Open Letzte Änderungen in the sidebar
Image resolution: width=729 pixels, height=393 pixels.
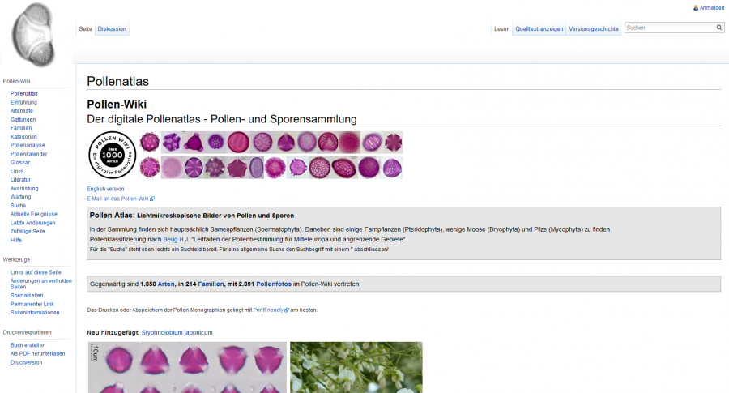pos(33,223)
